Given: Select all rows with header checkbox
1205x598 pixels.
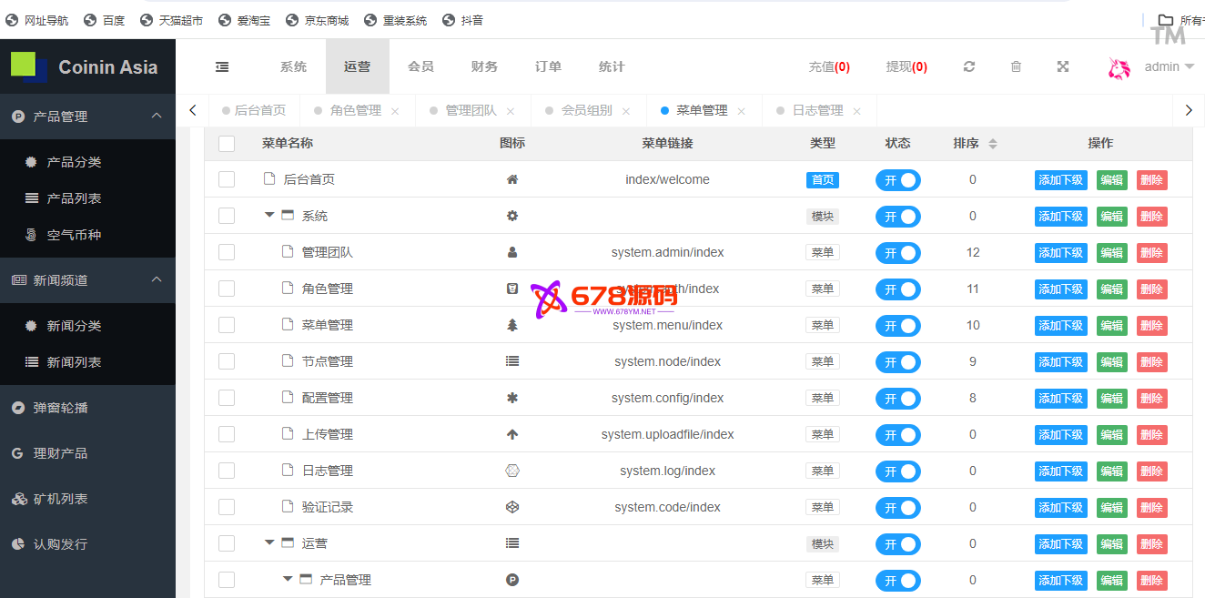Looking at the screenshot, I should (227, 143).
